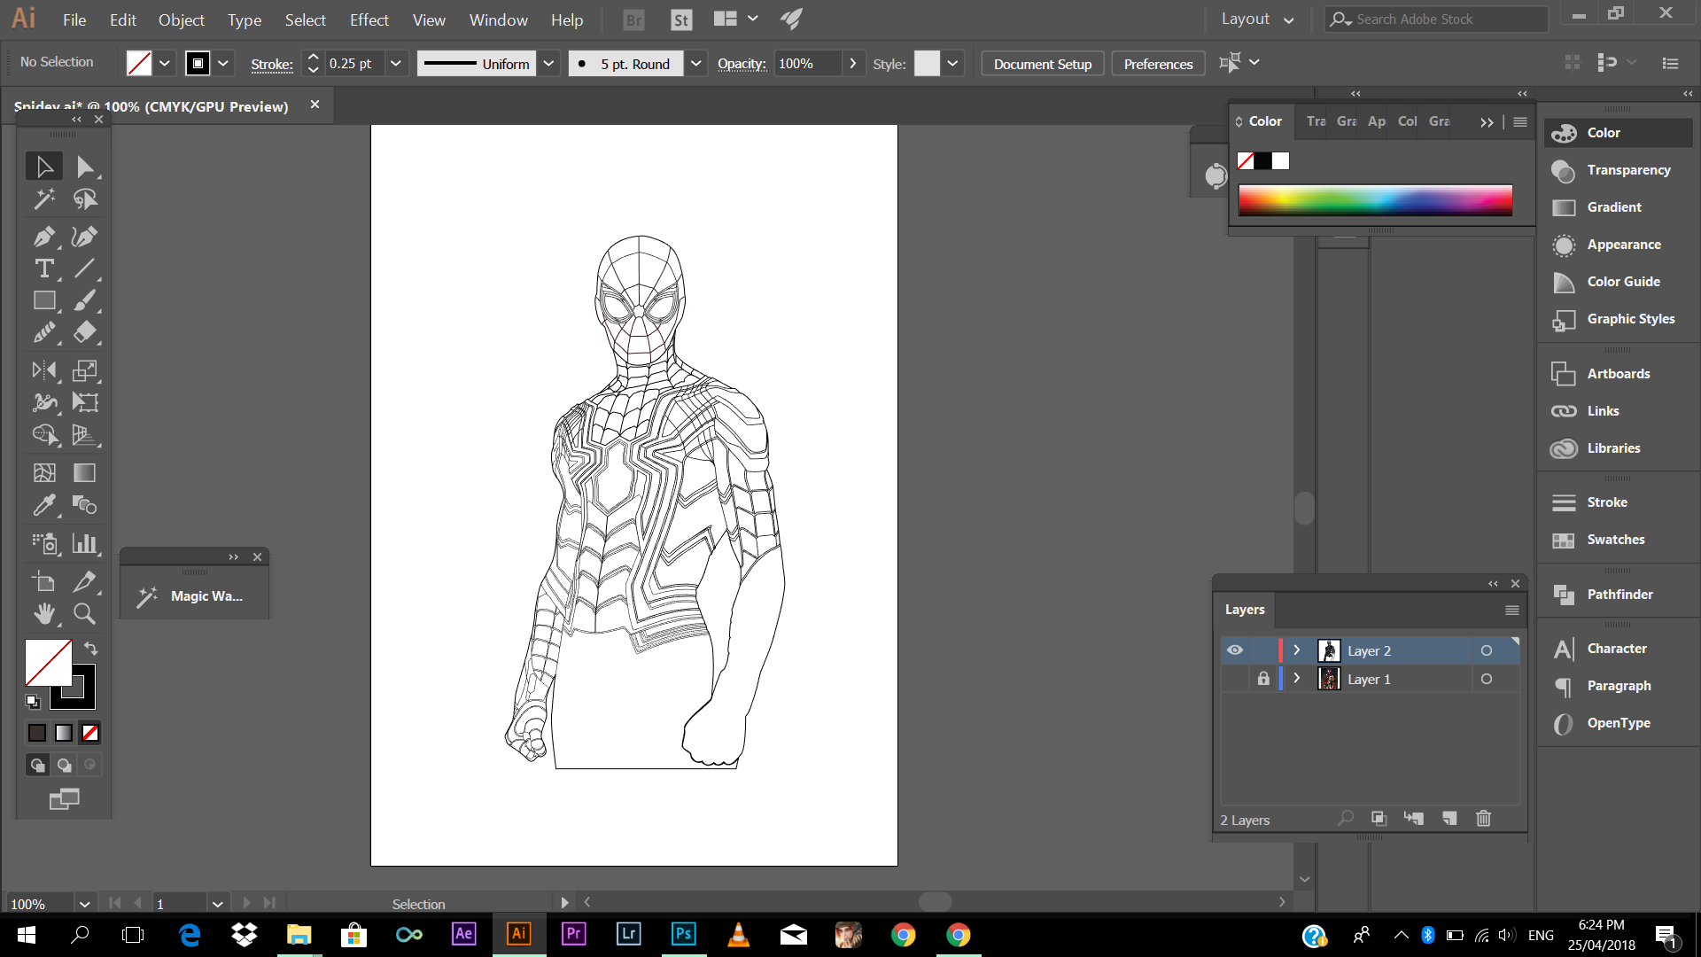The height and width of the screenshot is (957, 1701).
Task: Delete selection with Layers trash icon
Action: tap(1484, 819)
